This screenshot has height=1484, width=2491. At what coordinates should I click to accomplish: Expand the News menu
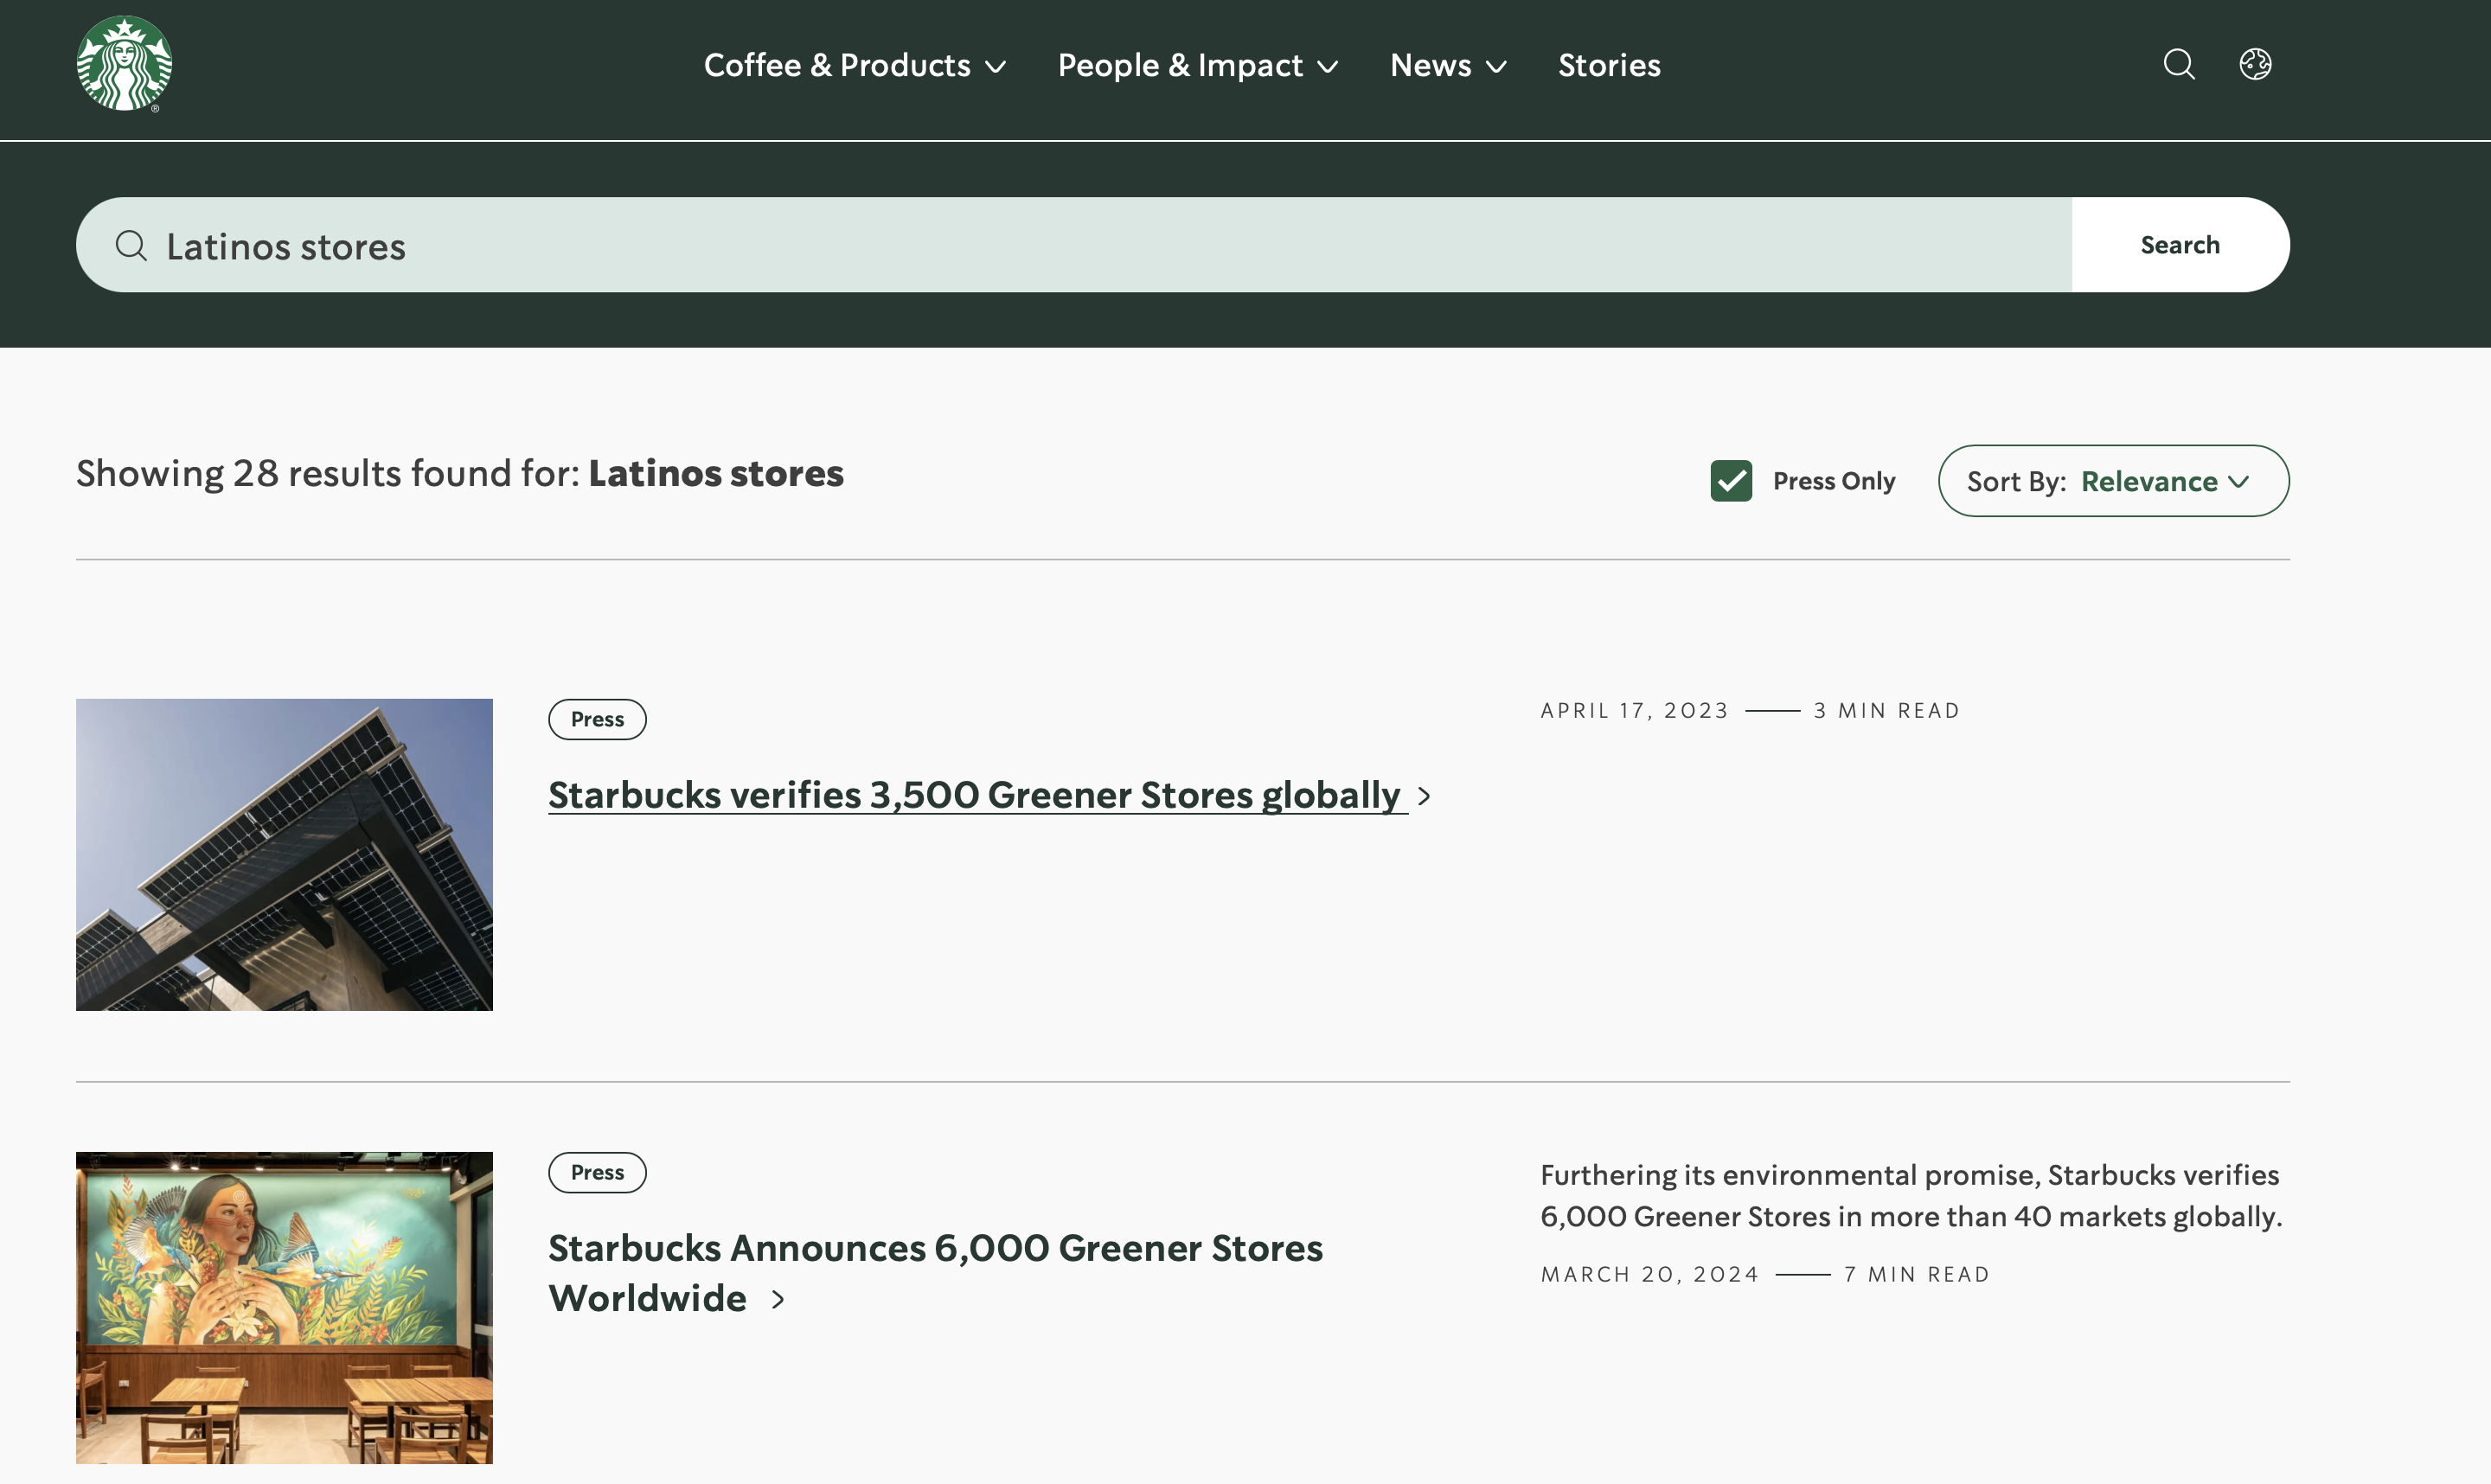tap(1447, 66)
